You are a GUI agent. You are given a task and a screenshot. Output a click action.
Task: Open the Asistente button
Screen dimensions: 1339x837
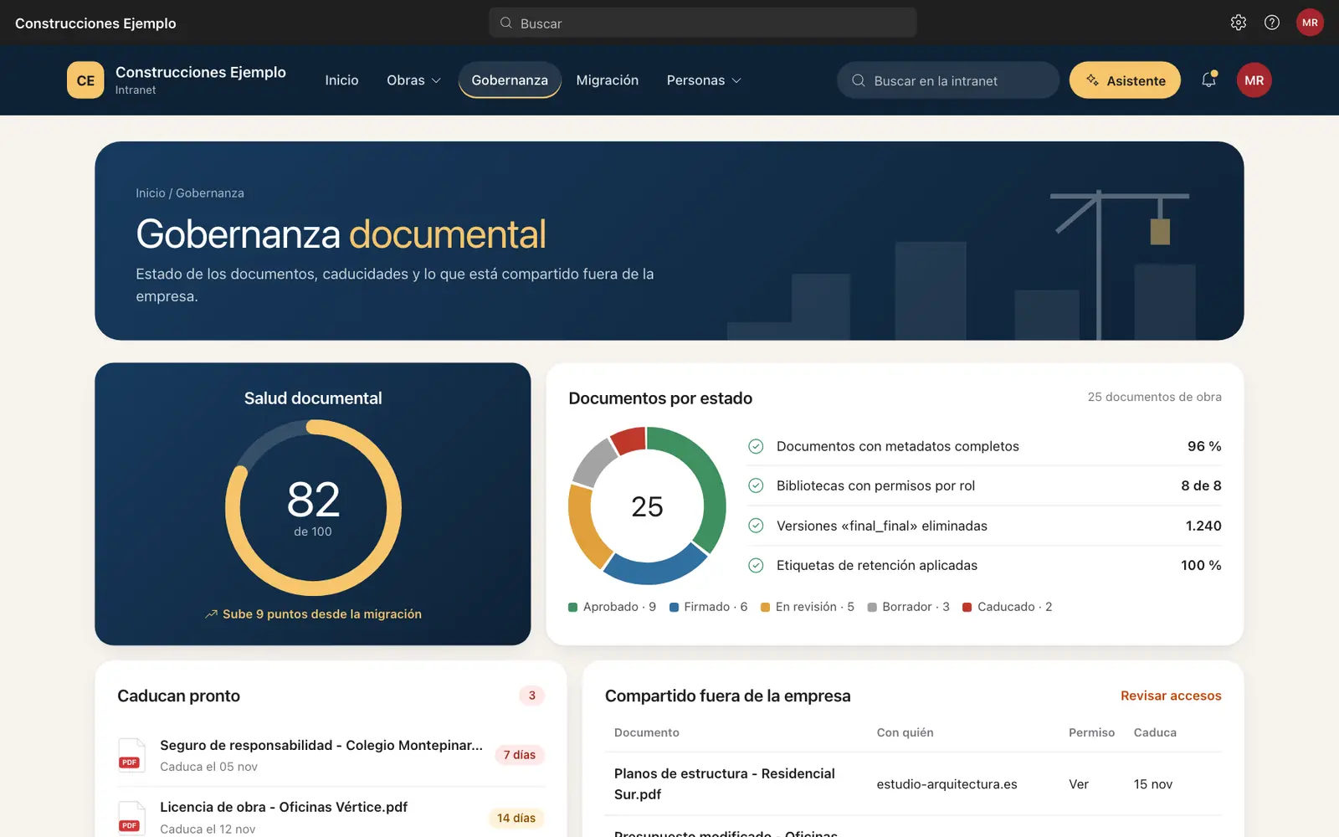[1125, 80]
